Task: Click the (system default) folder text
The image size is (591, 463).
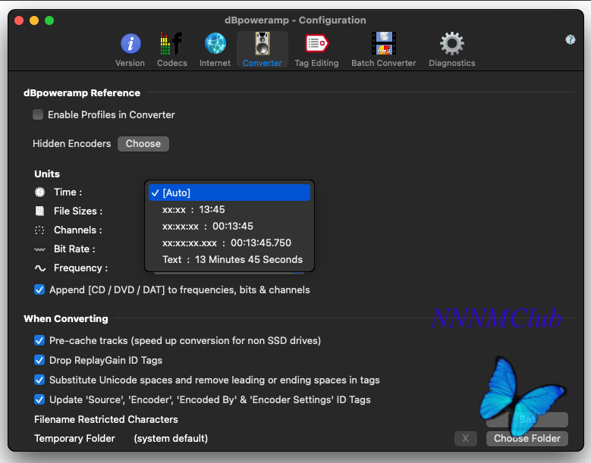Action: click(171, 439)
